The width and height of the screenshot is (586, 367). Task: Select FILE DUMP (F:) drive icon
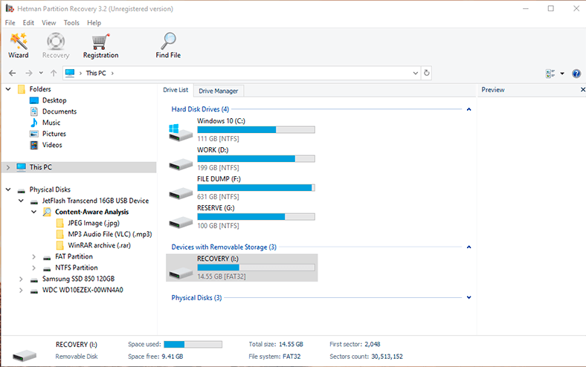click(181, 192)
